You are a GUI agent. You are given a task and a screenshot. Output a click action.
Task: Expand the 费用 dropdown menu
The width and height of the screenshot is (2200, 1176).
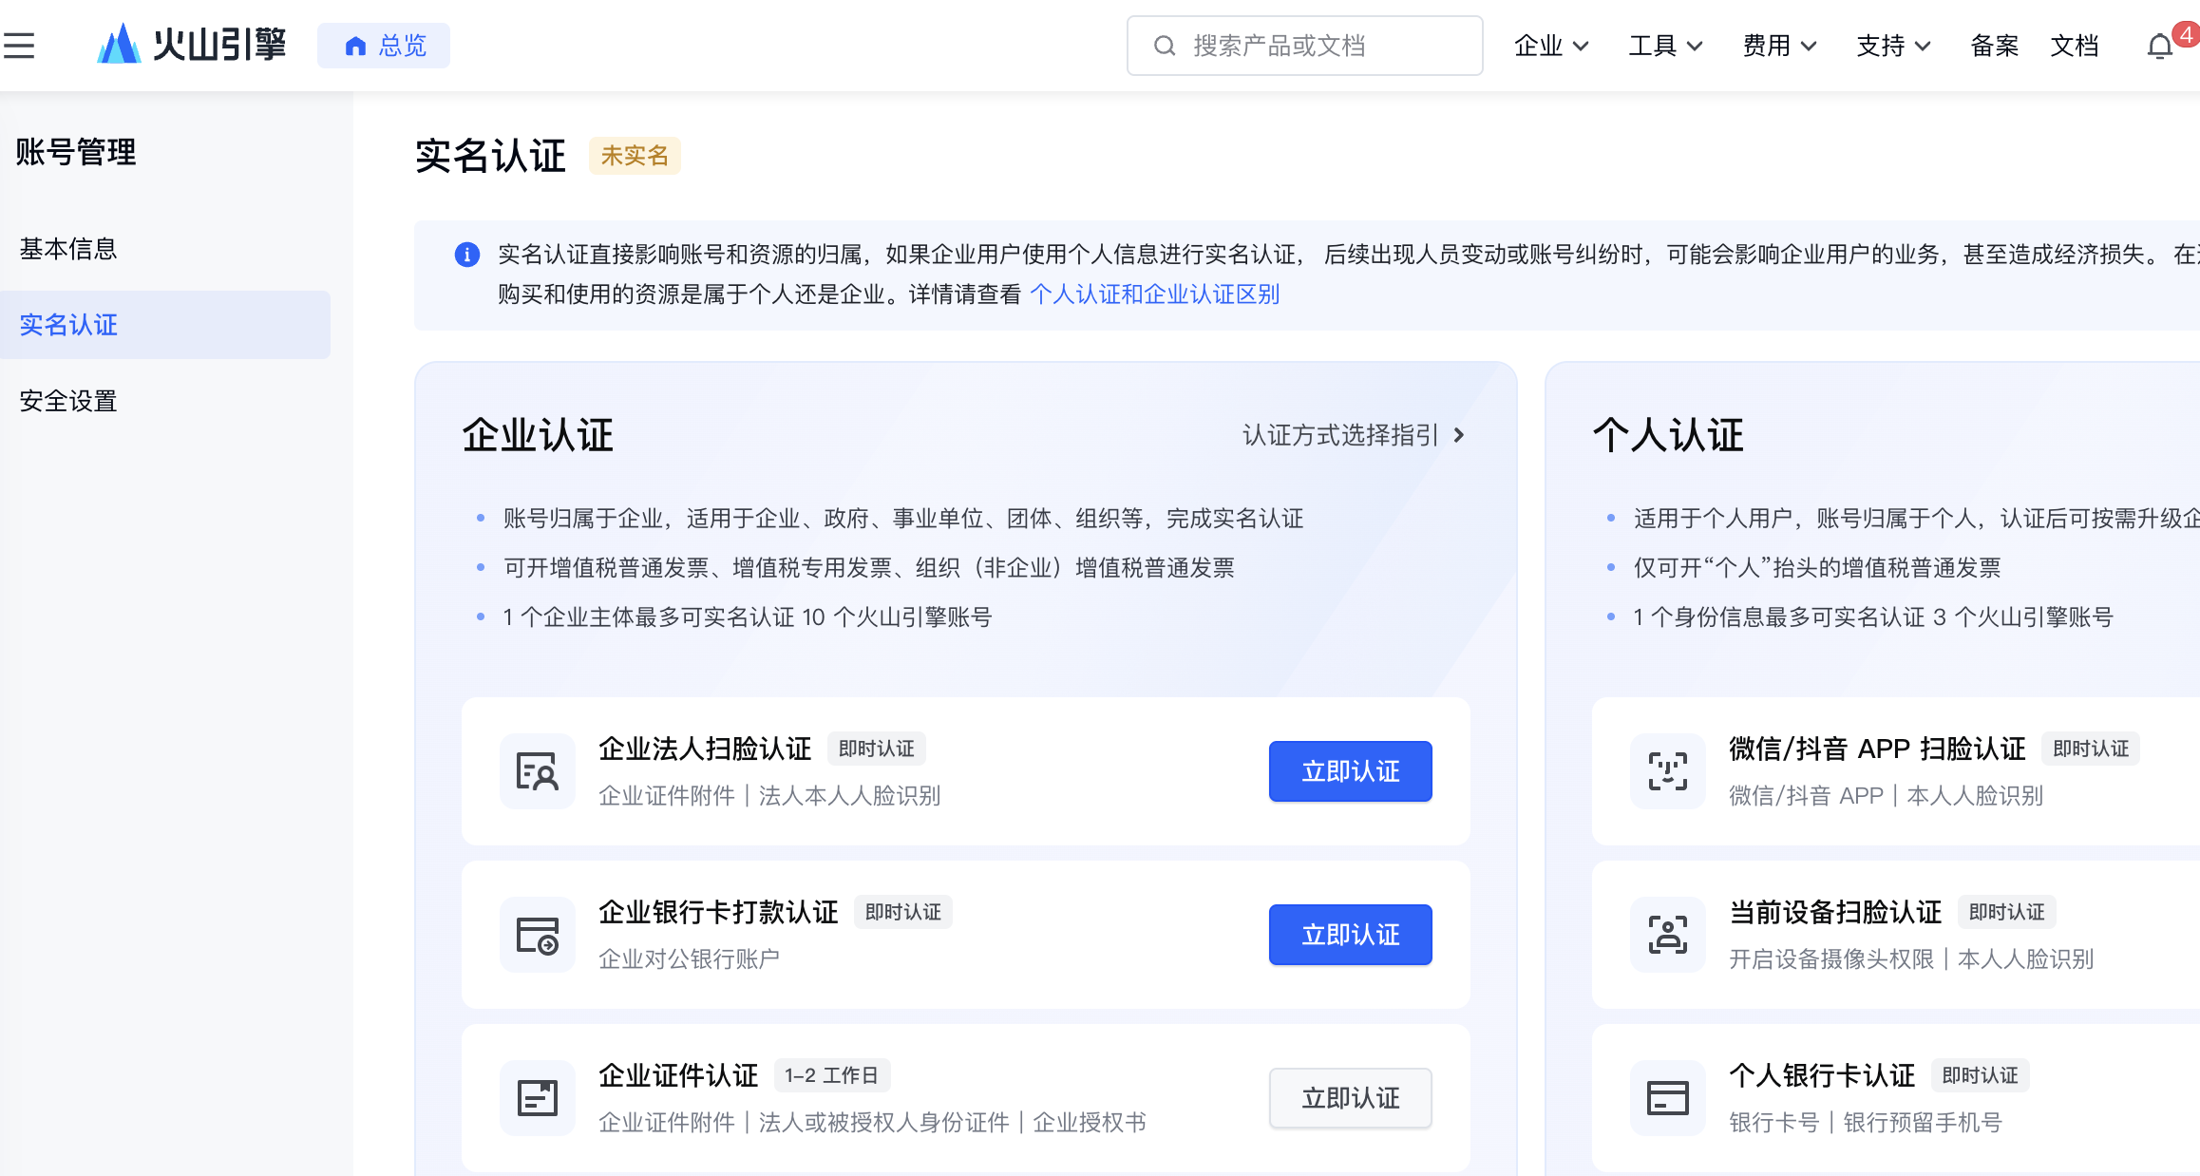[x=1778, y=46]
